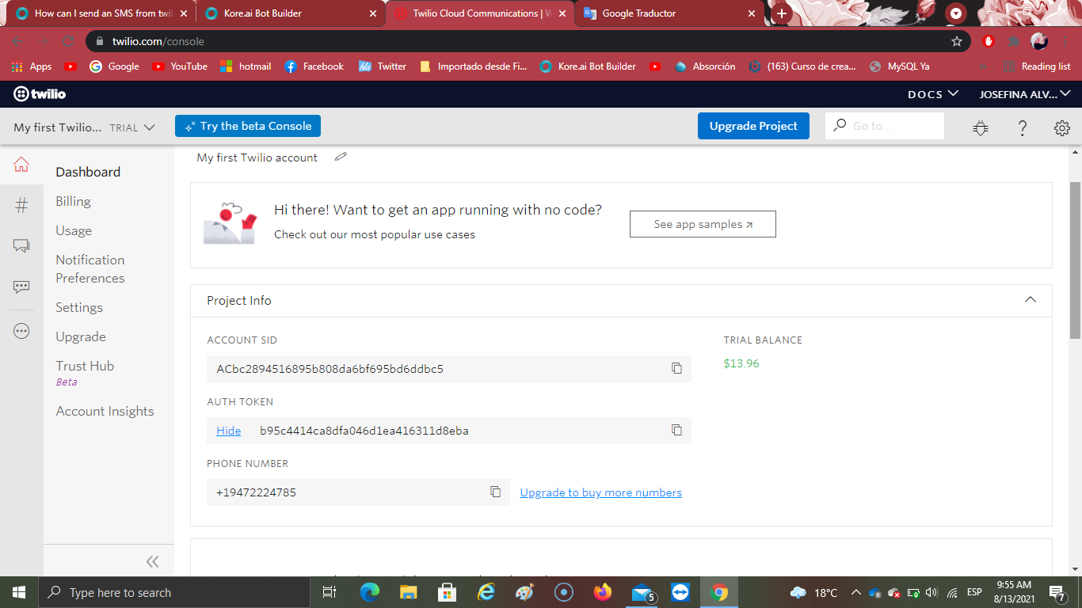The height and width of the screenshot is (608, 1082).
Task: Open the Twilio home icon in sidebar
Action: [21, 165]
